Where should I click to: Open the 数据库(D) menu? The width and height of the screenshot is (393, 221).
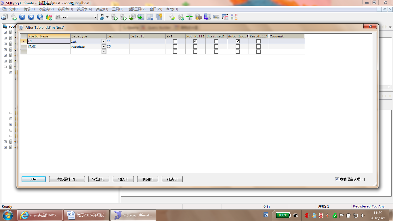[x=65, y=9]
